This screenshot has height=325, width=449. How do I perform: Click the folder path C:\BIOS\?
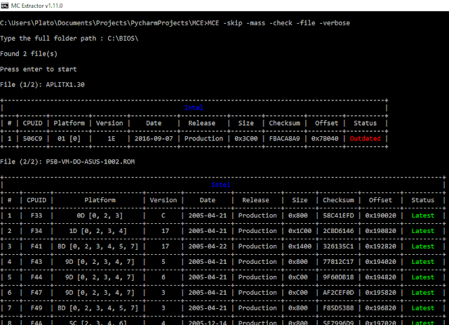click(x=123, y=39)
